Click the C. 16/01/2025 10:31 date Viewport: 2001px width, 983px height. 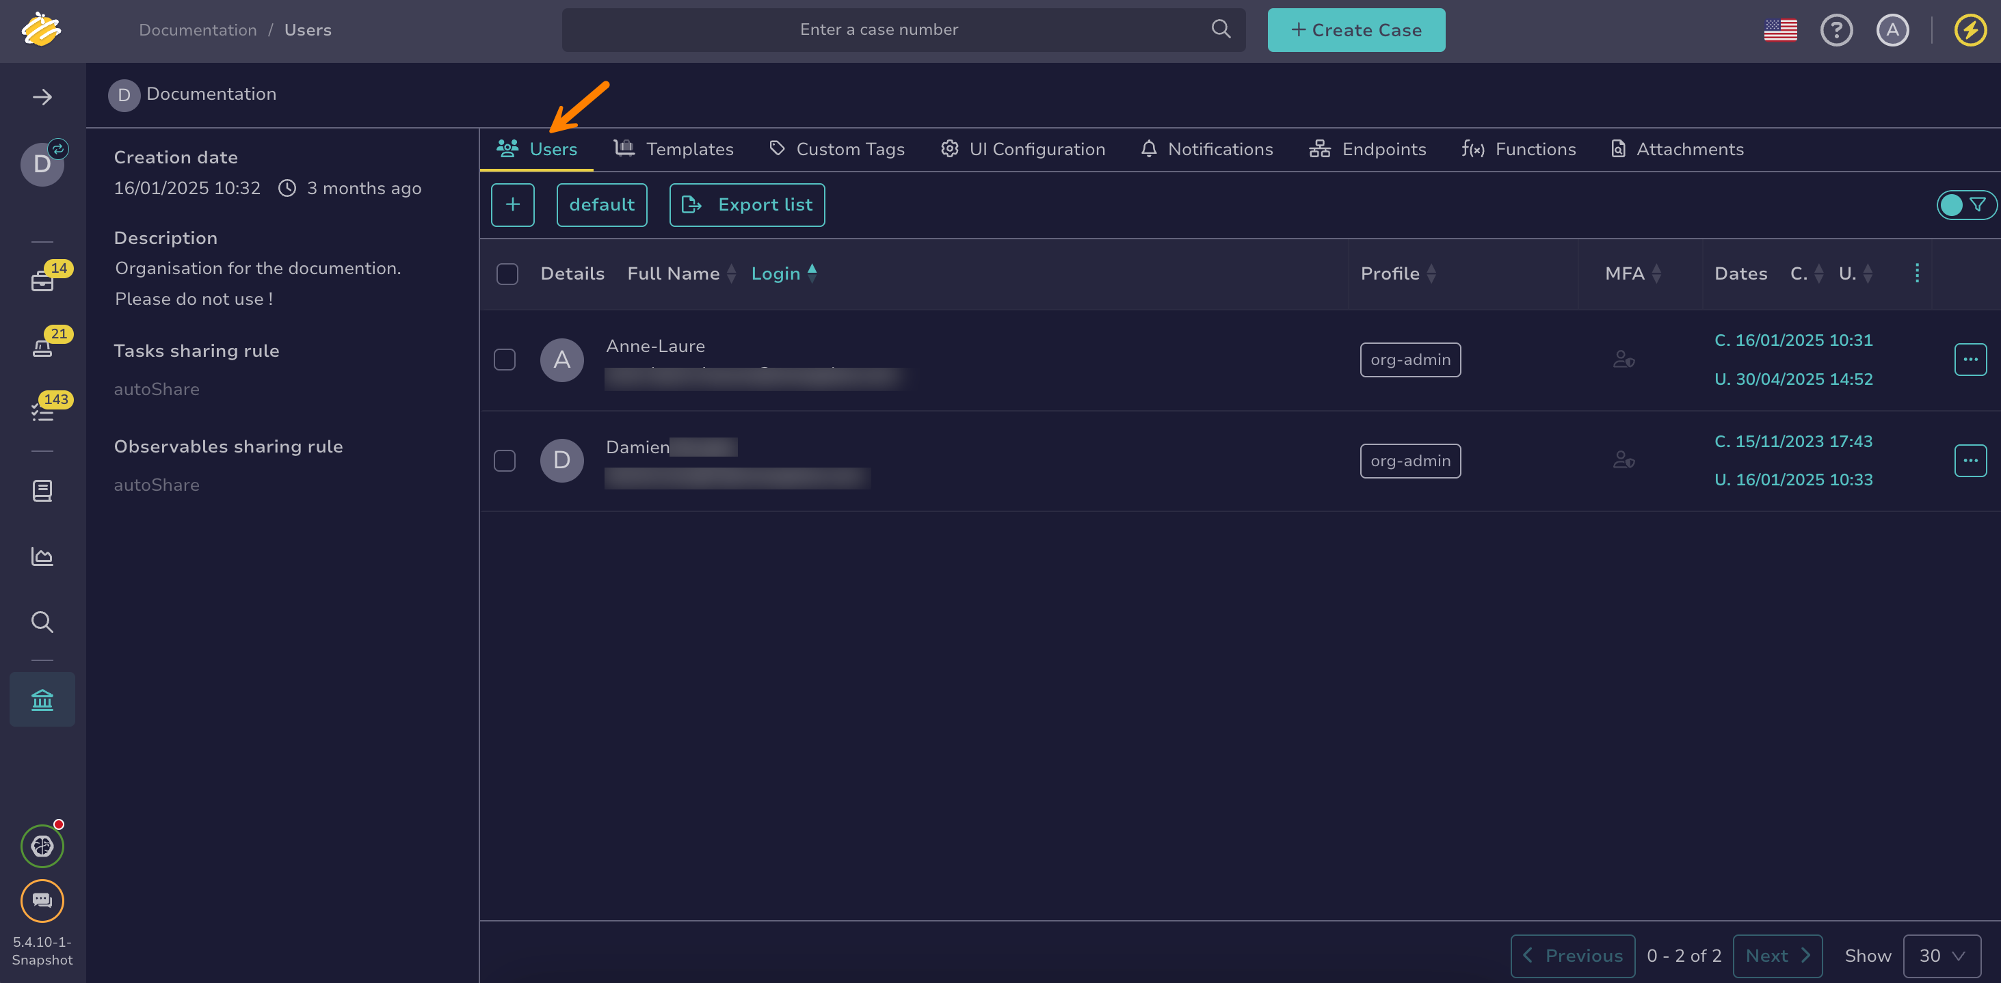(x=1793, y=340)
